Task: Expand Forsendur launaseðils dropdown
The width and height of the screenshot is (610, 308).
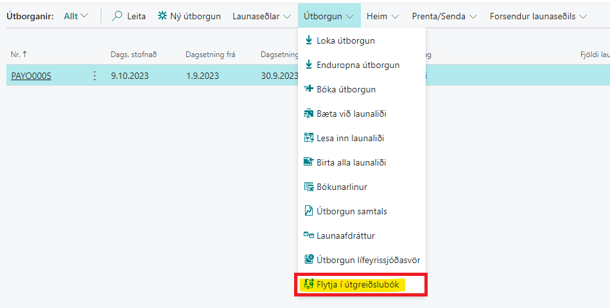Action: 538,16
